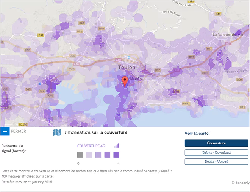Click the train station icon above Toulon

(x=129, y=57)
